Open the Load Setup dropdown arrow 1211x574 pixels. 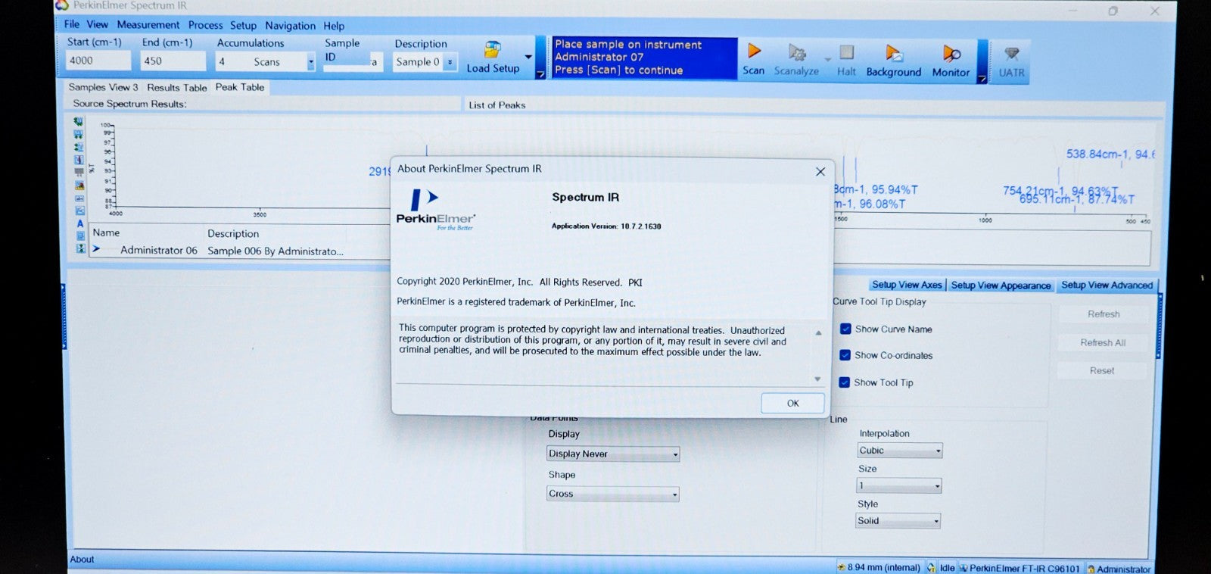528,57
